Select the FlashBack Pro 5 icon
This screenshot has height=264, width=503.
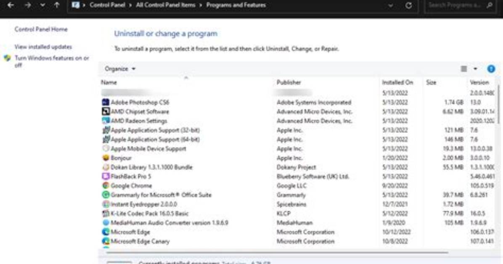[106, 177]
